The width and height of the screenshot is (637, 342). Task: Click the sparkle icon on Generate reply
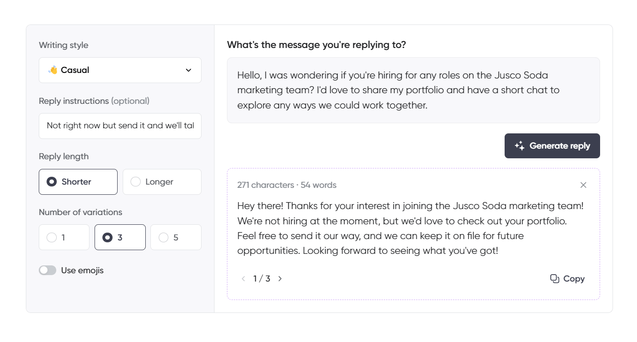[x=519, y=145]
